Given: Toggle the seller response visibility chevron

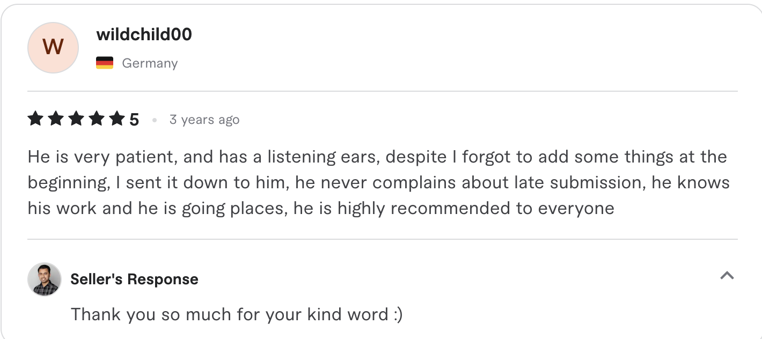Looking at the screenshot, I should [x=727, y=276].
